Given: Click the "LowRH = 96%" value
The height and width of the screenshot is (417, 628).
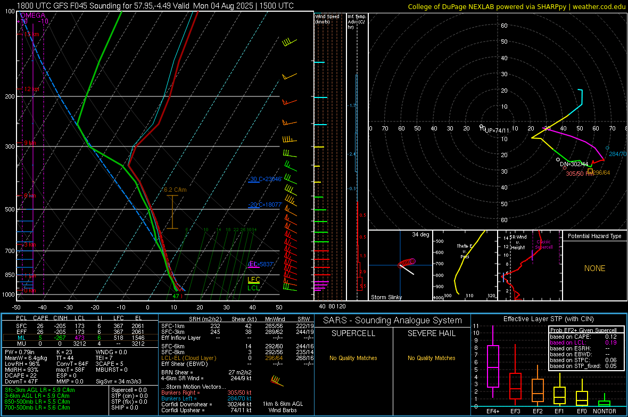Looking at the screenshot, I should (22, 364).
